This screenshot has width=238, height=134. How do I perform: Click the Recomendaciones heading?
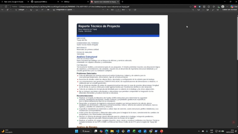pyautogui.click(x=85, y=96)
